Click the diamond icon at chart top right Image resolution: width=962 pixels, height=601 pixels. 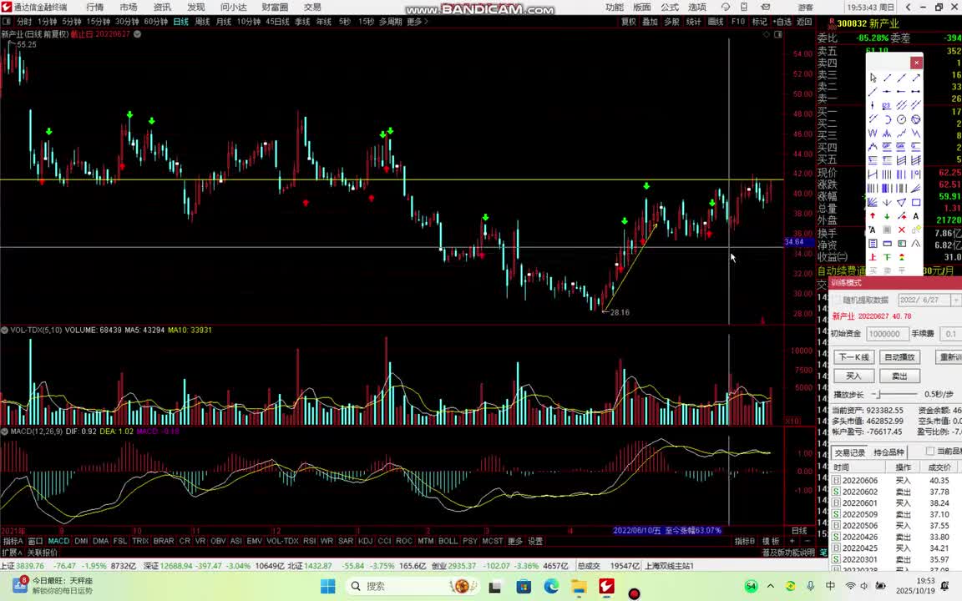point(766,34)
